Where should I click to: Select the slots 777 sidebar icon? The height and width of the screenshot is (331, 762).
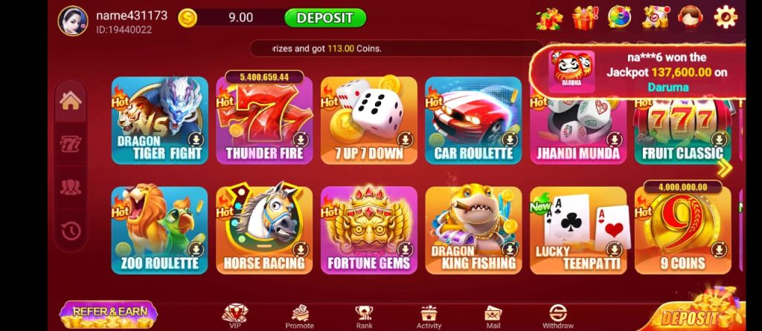point(71,144)
